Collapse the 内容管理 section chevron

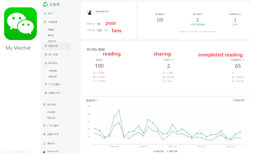point(67,22)
